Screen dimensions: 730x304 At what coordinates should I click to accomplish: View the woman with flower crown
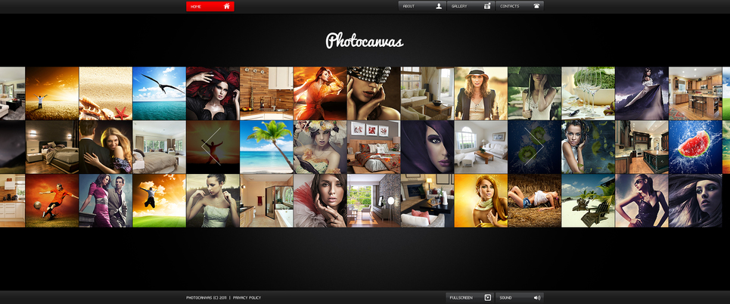(320, 147)
